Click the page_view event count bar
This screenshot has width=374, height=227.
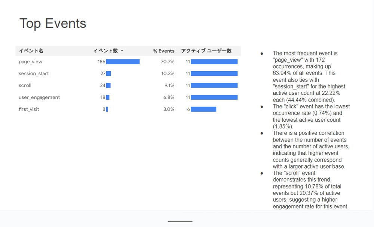click(x=123, y=61)
